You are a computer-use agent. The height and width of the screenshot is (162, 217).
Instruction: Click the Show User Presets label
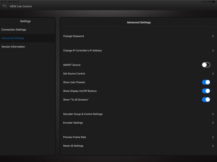coord(74,82)
